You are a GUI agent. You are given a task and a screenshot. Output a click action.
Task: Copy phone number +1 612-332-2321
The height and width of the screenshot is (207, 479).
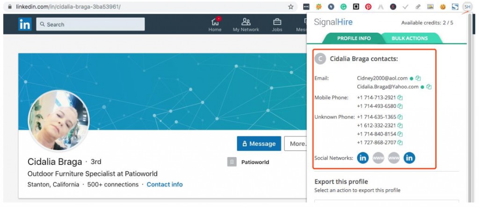(400, 126)
